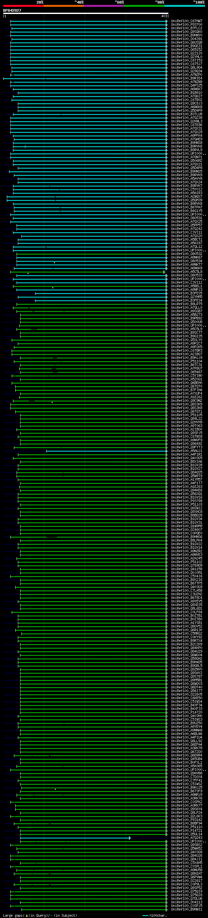Open hit UniRef100_B7FLC2
The image size is (208, 918).
click(187, 28)
